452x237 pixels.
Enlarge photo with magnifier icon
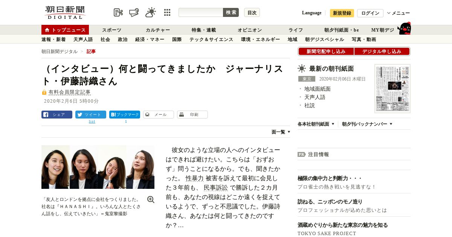(x=151, y=200)
